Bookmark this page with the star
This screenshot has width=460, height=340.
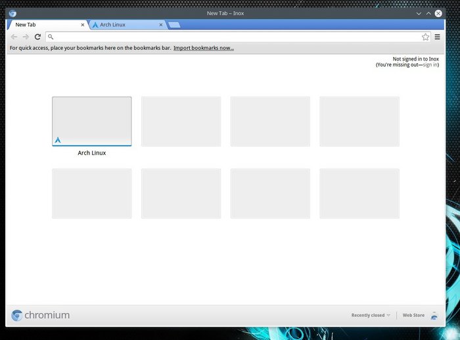click(425, 37)
